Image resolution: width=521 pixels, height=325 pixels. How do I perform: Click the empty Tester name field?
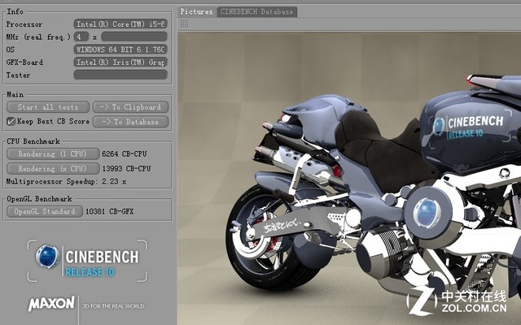[x=120, y=75]
